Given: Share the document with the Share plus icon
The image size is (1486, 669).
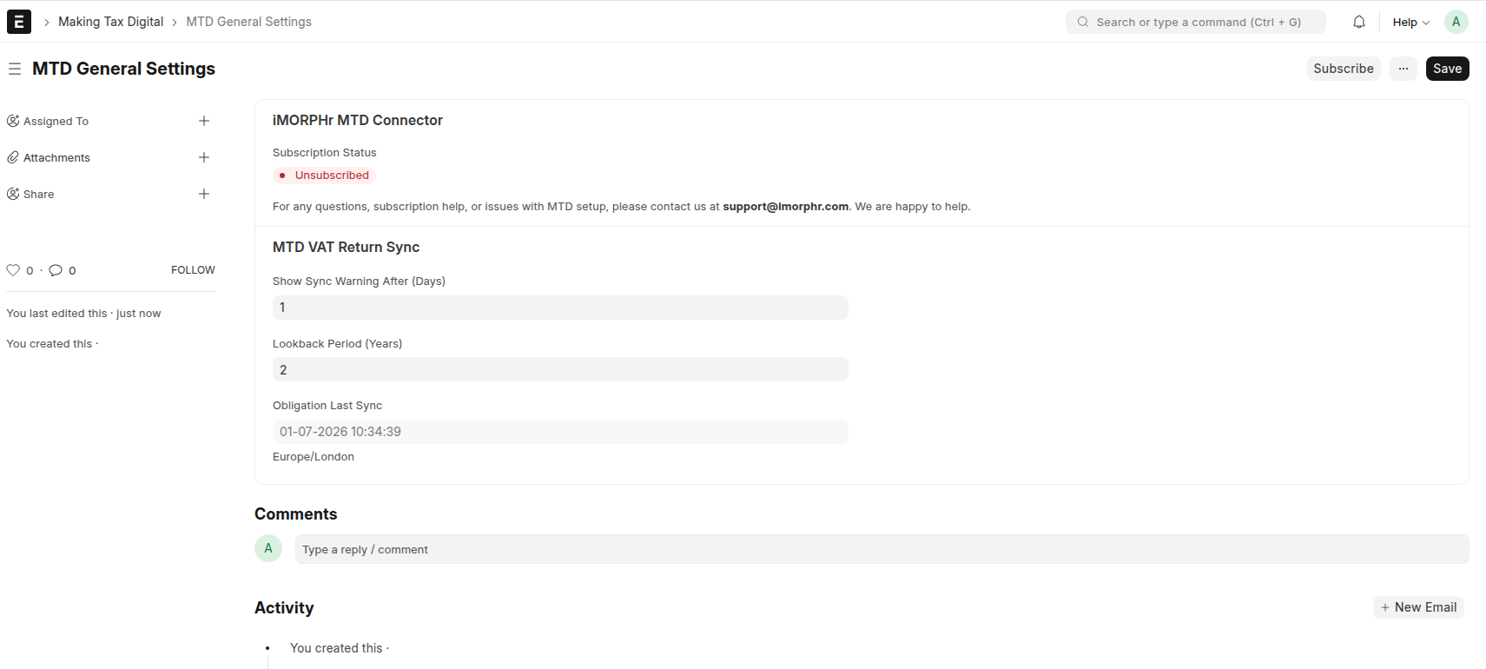Looking at the screenshot, I should coord(204,194).
